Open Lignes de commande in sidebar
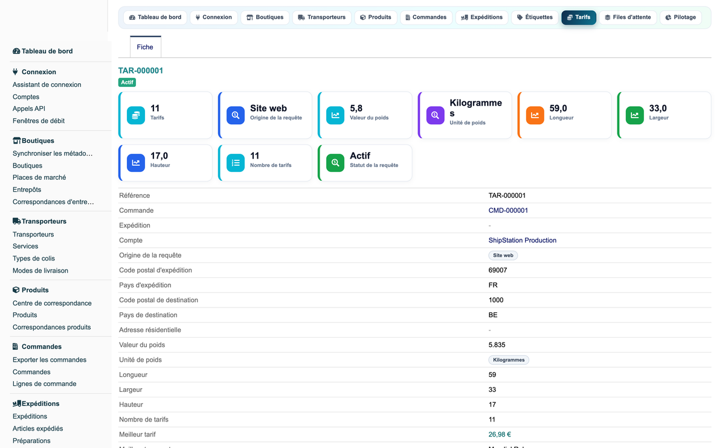The image size is (725, 448). pyautogui.click(x=45, y=384)
